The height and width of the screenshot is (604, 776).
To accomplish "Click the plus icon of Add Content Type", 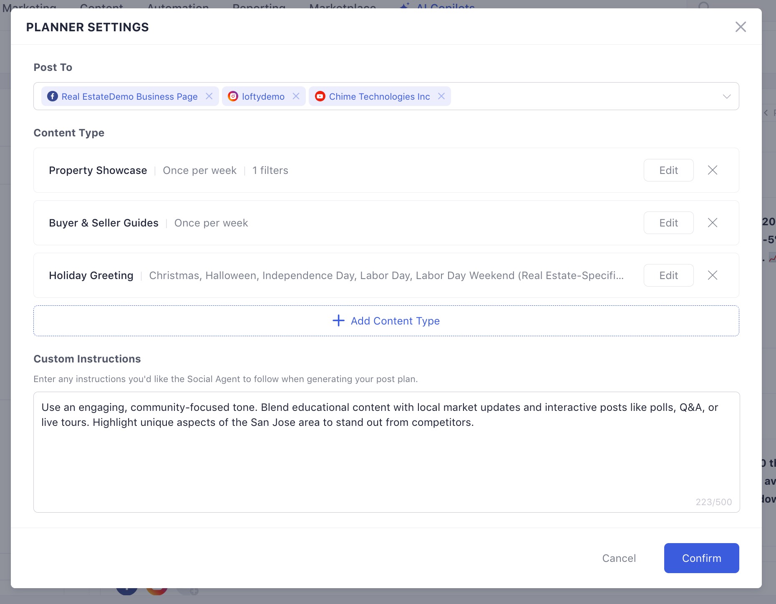I will (338, 320).
